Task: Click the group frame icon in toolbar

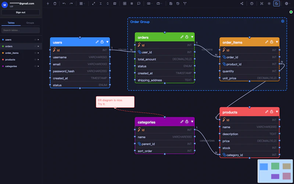Action: pyautogui.click(x=125, y=4)
